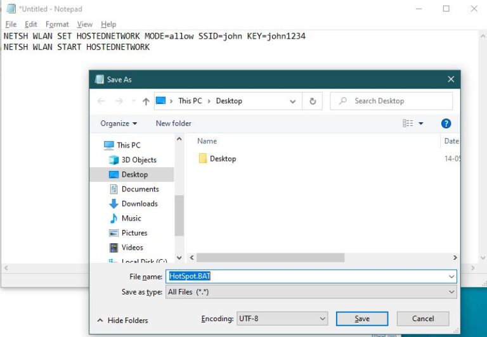Screen dimensions: 487x337
Task: Click Desktop in address path
Action: click(x=229, y=101)
